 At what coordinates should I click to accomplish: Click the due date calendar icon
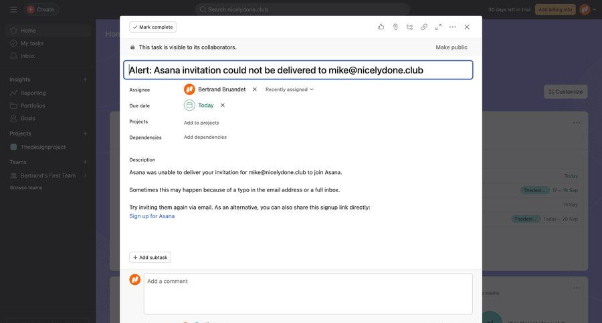click(189, 105)
